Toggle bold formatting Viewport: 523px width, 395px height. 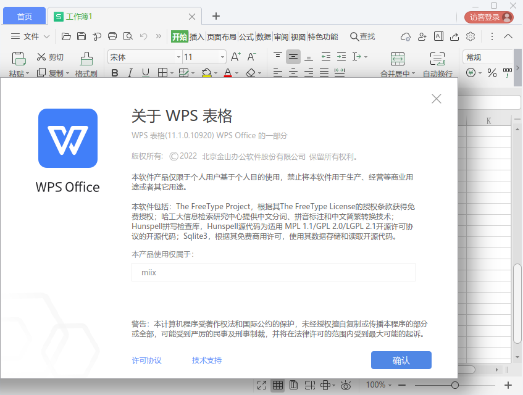click(x=114, y=73)
